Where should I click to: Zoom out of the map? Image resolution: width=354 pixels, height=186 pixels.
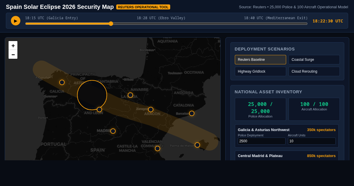13,54
